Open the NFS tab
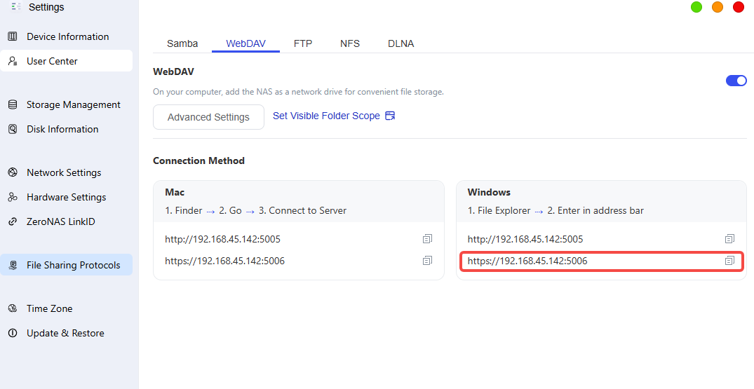 pos(349,43)
